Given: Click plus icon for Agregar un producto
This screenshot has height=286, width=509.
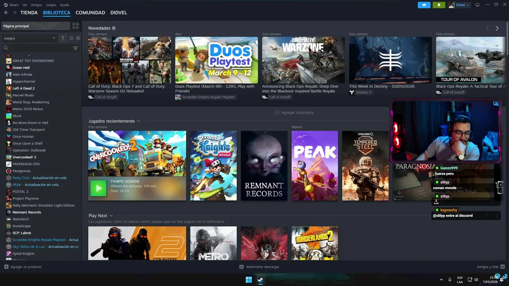Looking at the screenshot, I should [6, 267].
